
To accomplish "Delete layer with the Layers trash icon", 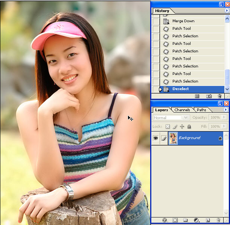I will click(218, 220).
